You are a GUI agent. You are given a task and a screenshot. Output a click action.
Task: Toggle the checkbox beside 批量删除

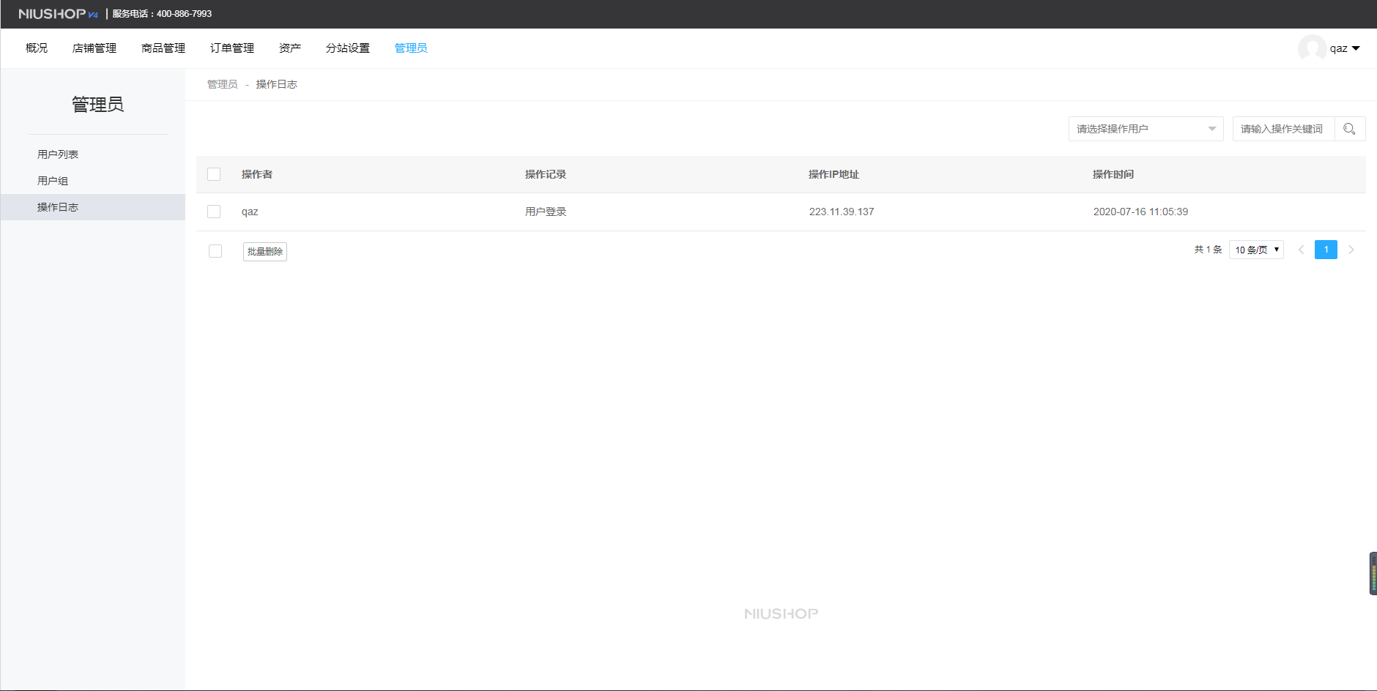click(x=215, y=251)
